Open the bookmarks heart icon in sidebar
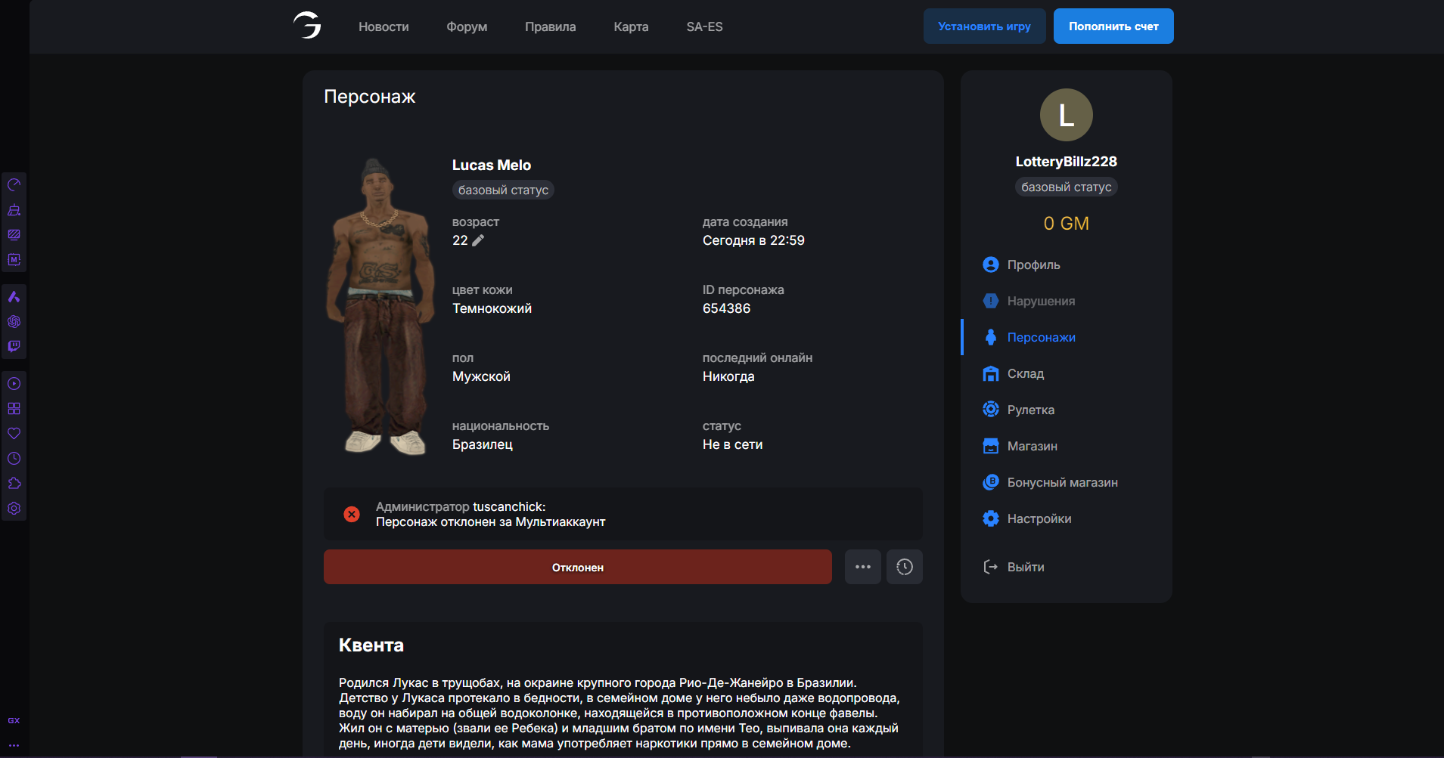Viewport: 1444px width, 758px height. pos(14,433)
